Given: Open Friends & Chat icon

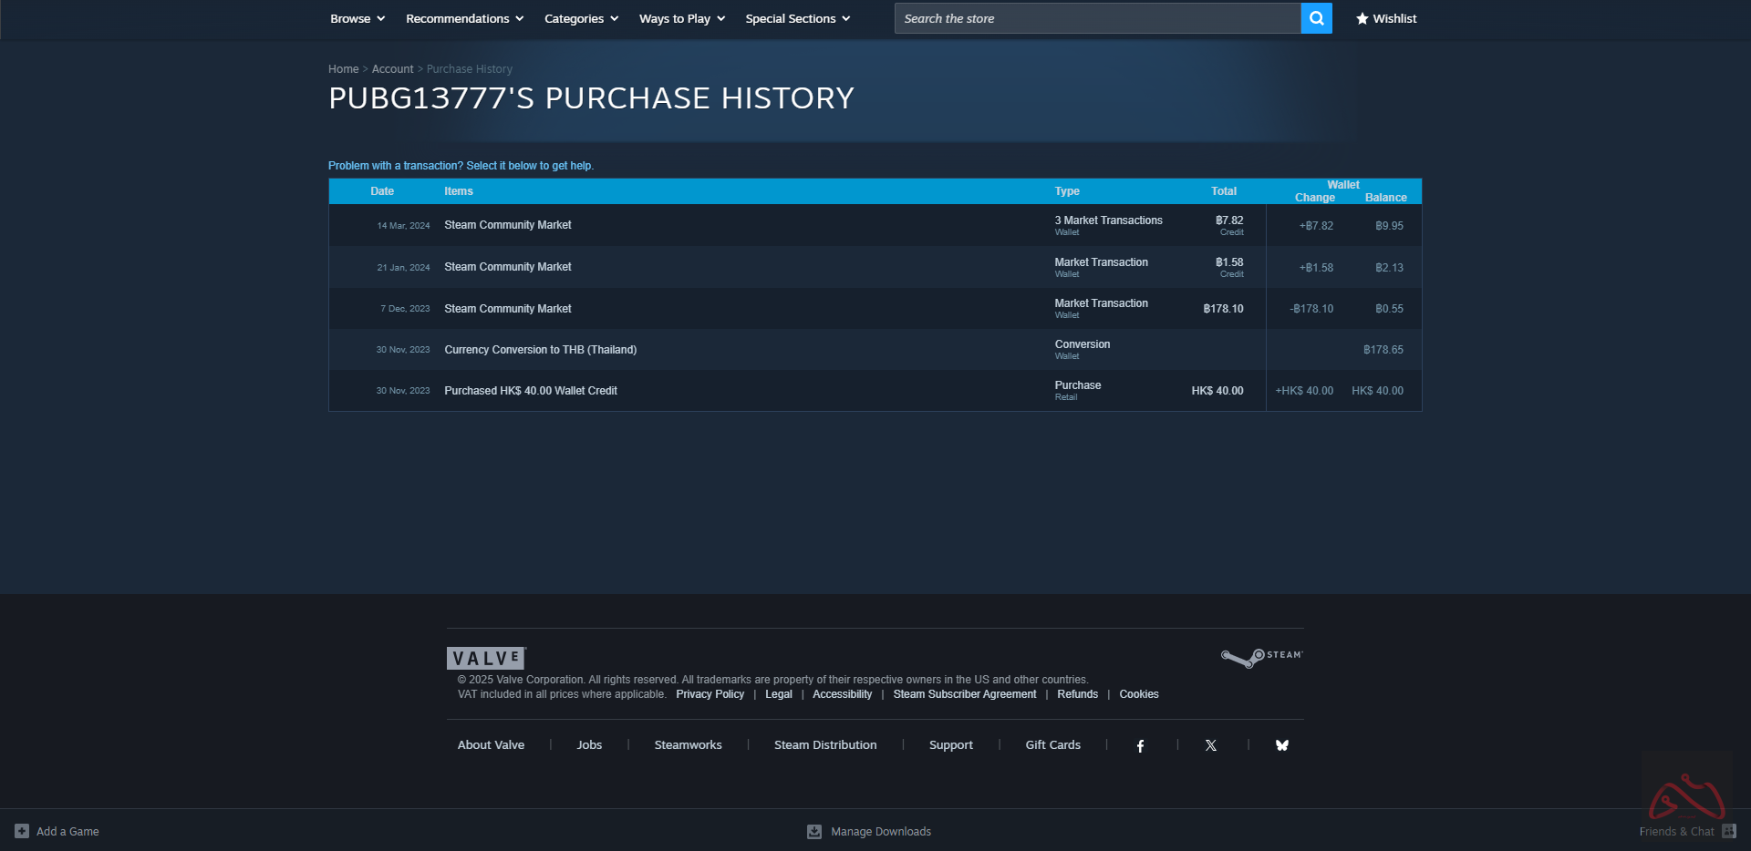Looking at the screenshot, I should [x=1728, y=831].
